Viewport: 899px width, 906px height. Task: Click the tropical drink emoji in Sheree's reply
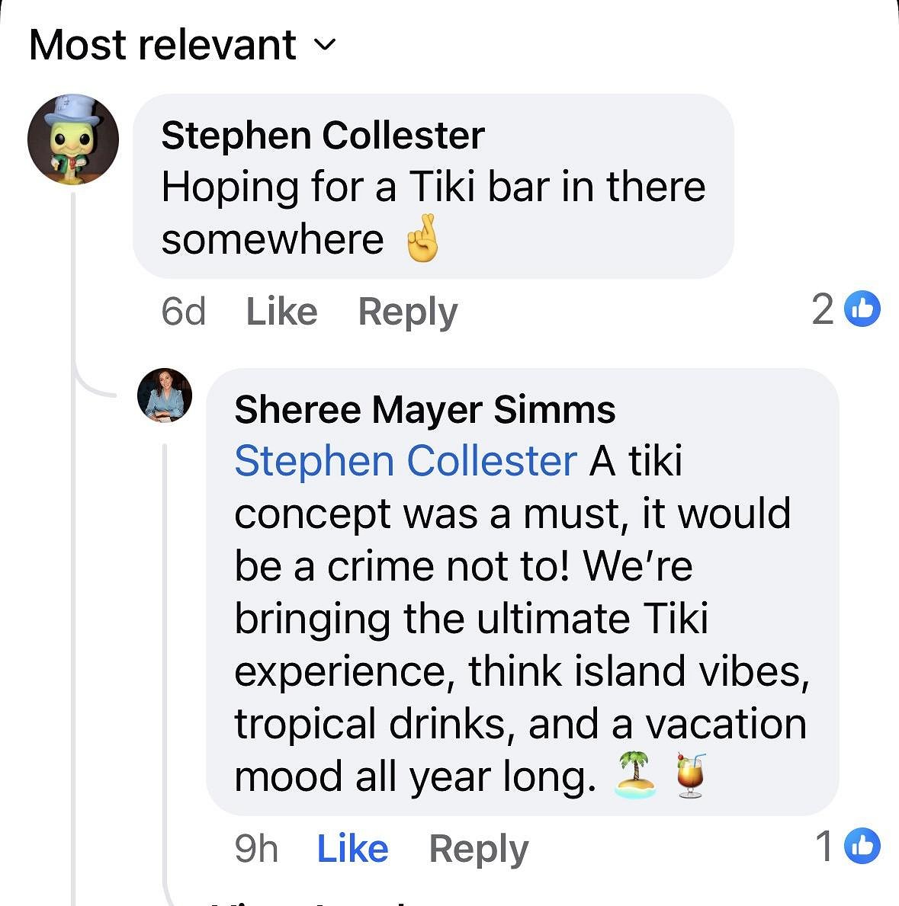691,776
